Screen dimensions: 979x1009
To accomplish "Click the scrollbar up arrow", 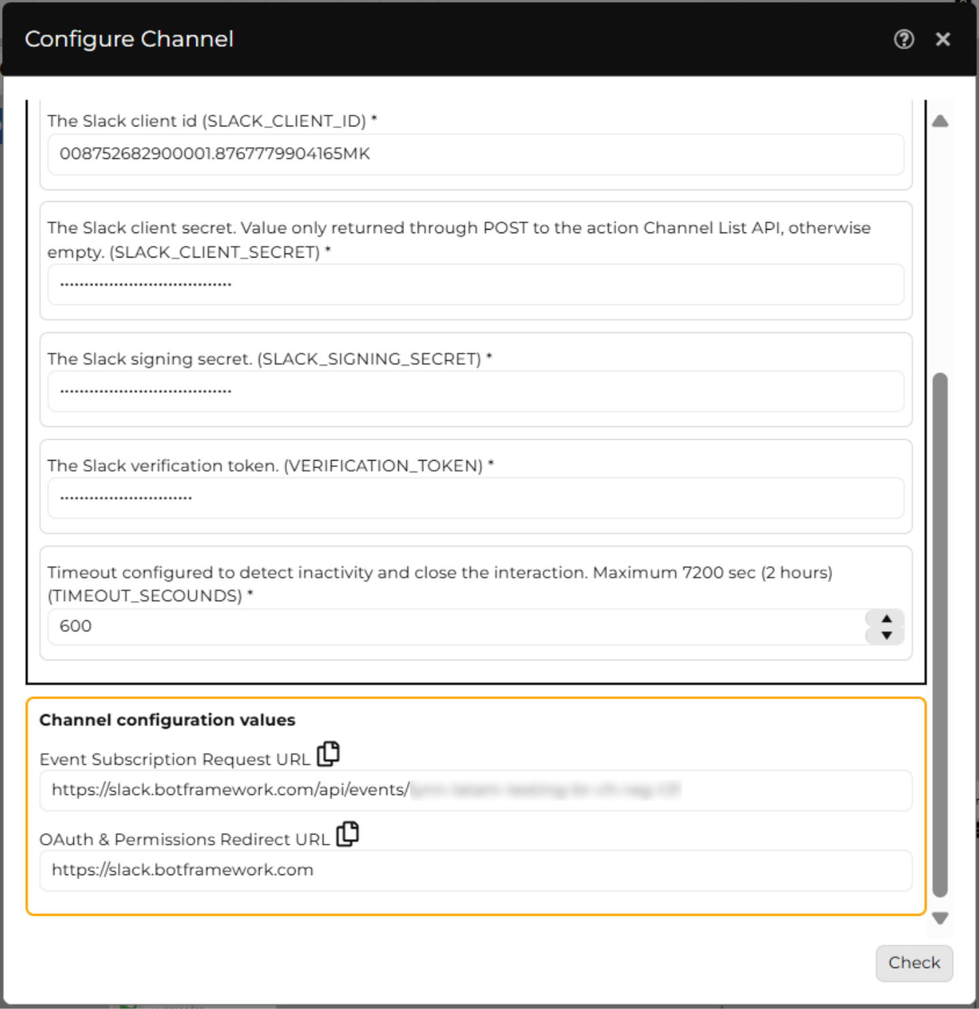I will point(941,121).
